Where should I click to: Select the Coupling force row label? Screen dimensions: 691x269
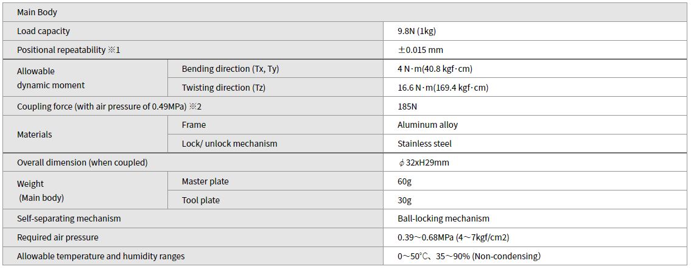(193, 106)
